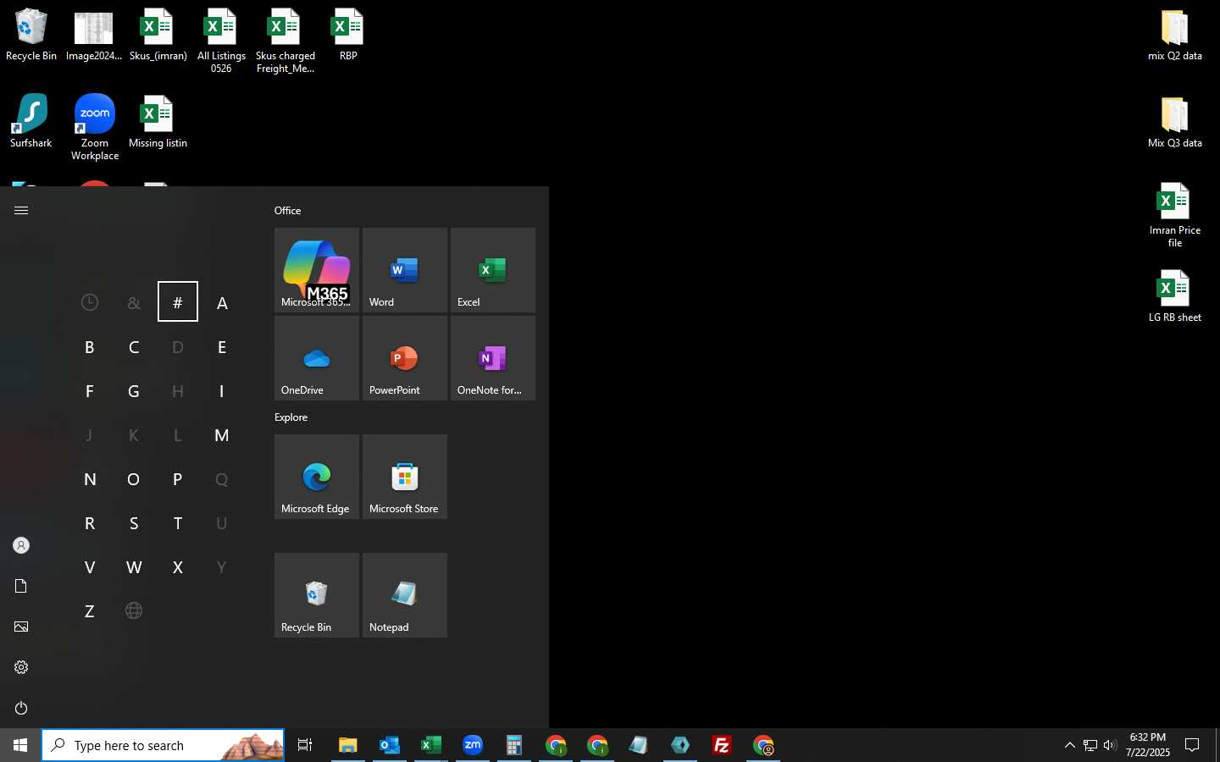Open the user account icon in Start sidebar
The image size is (1220, 762).
click(x=21, y=545)
